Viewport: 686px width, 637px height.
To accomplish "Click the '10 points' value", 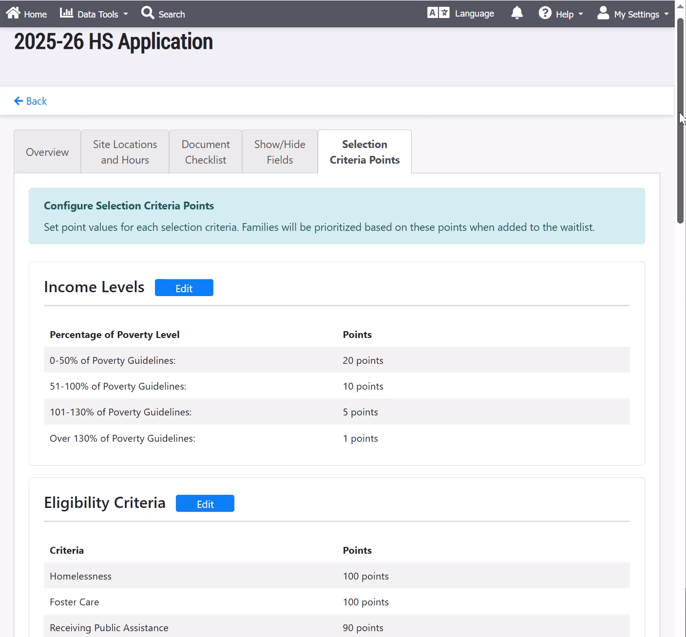I will [363, 386].
